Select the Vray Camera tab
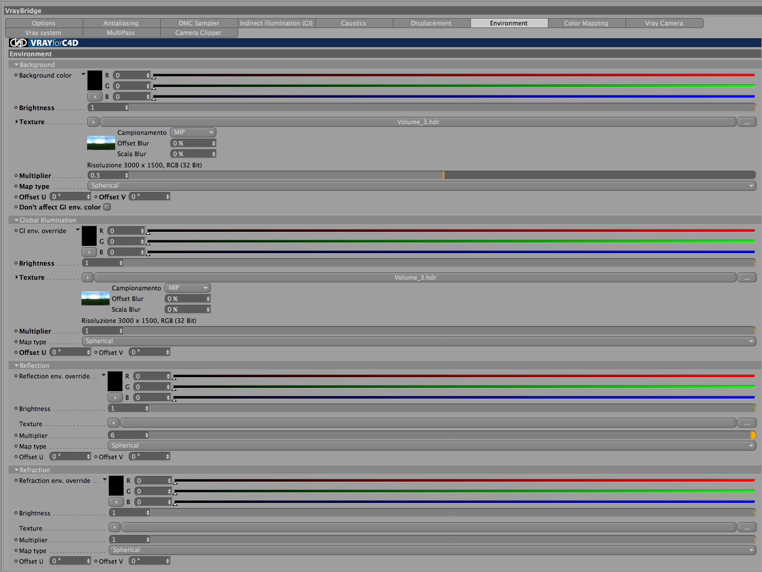This screenshot has width=762, height=572. tap(664, 23)
